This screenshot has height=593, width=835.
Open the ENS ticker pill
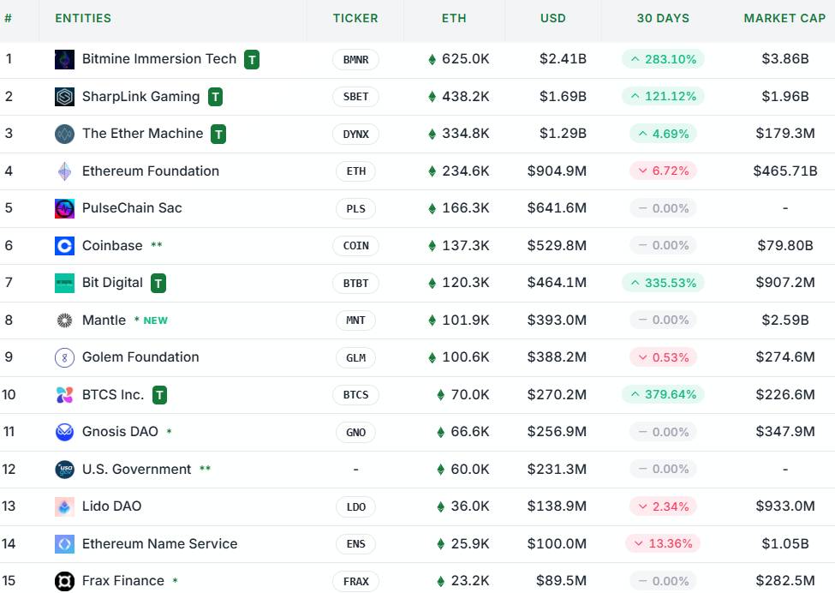click(355, 544)
